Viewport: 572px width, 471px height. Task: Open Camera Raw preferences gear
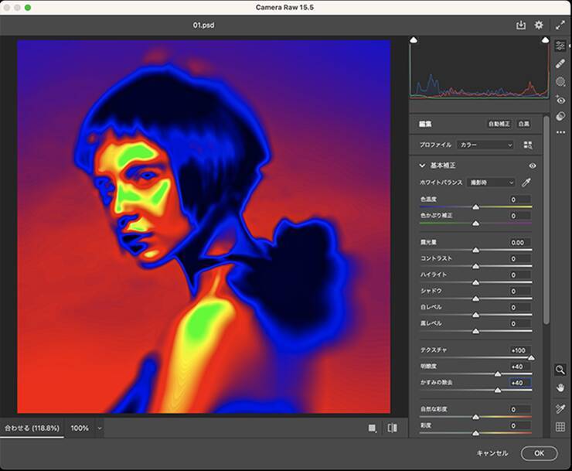539,25
